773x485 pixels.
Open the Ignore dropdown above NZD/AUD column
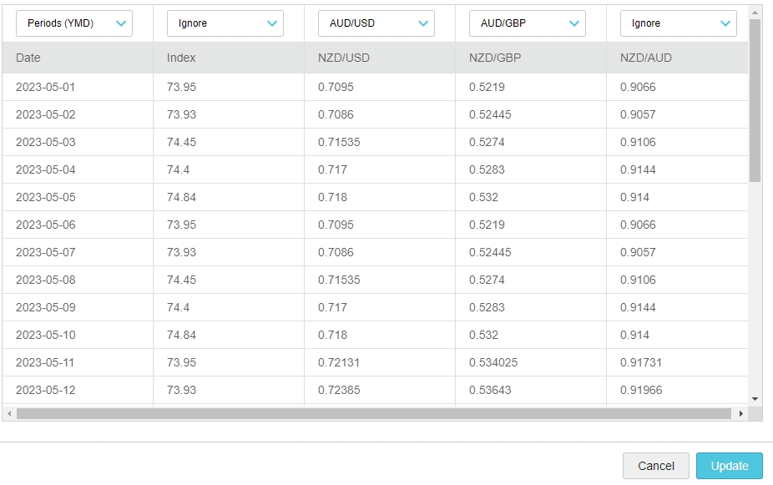[678, 23]
